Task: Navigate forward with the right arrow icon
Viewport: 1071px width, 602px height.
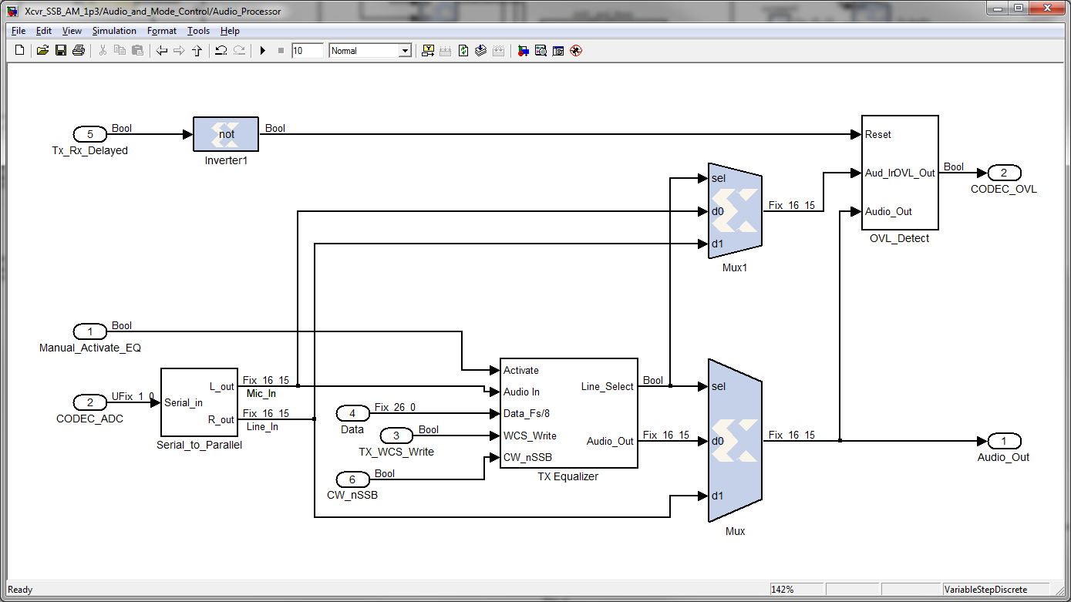Action: pos(179,51)
